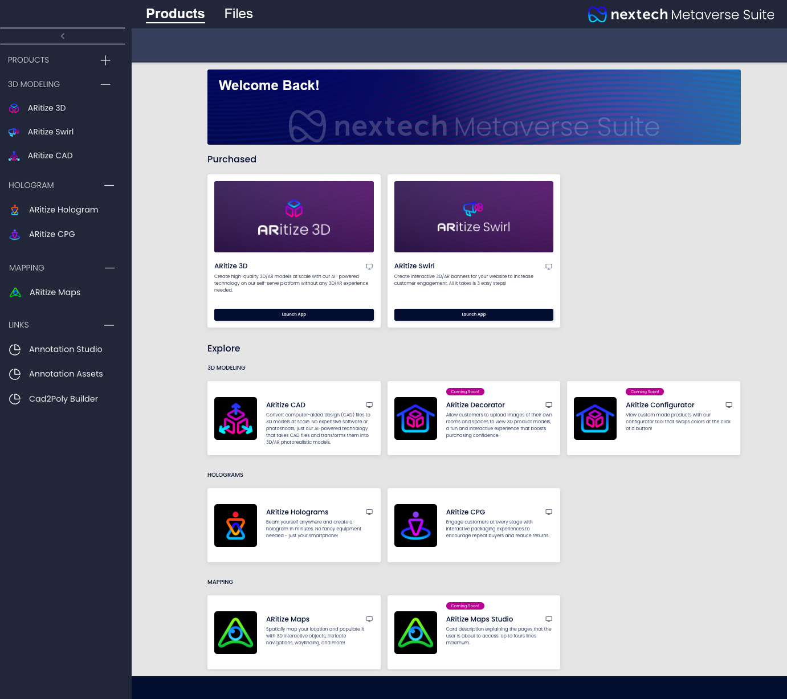
Task: Click the Annotation Assets pie icon
Action: 15,374
